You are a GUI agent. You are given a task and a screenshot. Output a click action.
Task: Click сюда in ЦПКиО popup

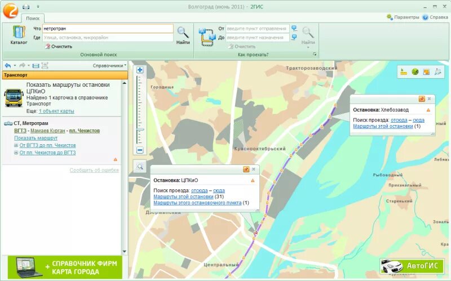coord(219,190)
